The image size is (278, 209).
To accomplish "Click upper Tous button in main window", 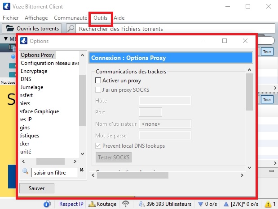I will click(x=267, y=52).
